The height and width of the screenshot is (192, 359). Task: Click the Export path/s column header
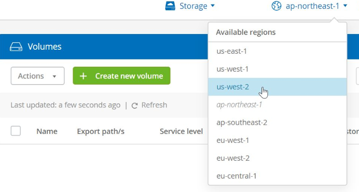pyautogui.click(x=101, y=132)
